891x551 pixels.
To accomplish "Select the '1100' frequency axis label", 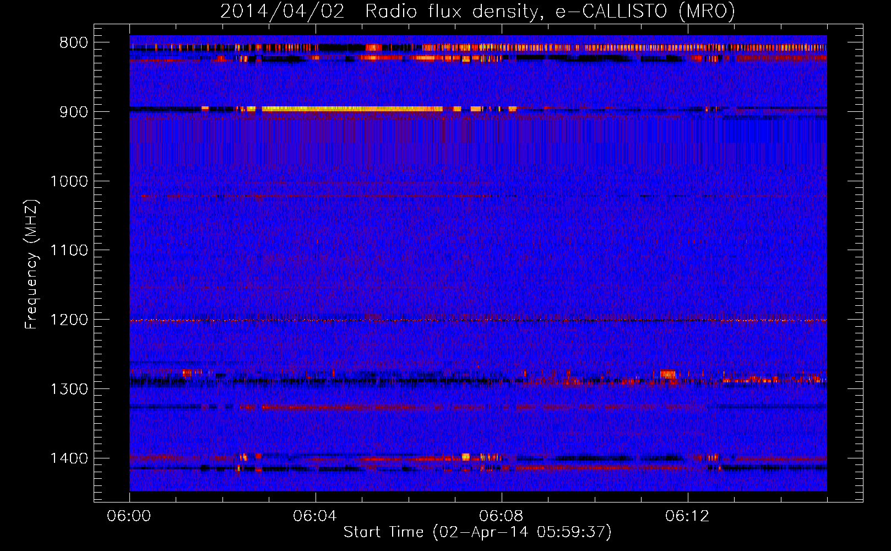I will (69, 251).
